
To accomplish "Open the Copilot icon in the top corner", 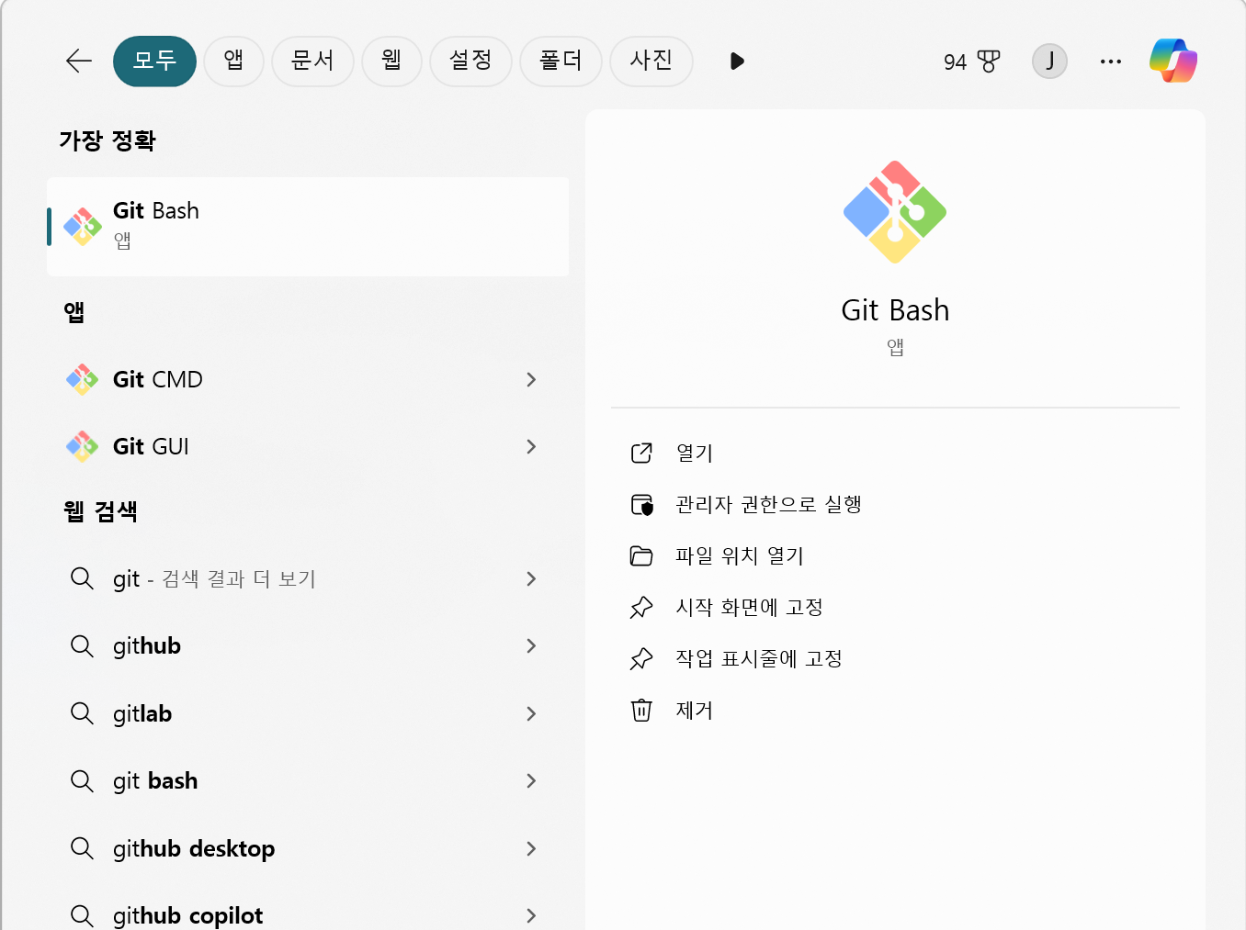I will tap(1173, 61).
